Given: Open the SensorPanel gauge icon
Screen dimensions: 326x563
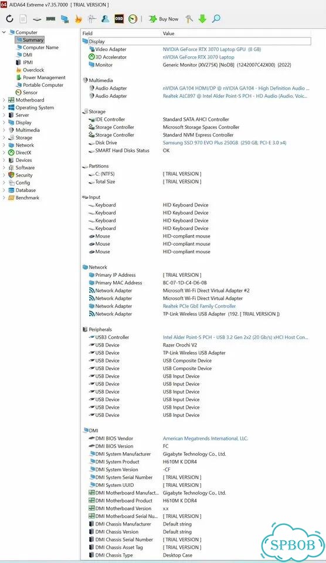Looking at the screenshot, I should (x=133, y=19).
